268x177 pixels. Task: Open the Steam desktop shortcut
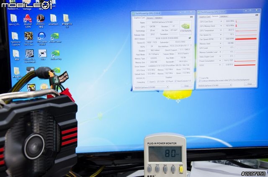pos(31,70)
